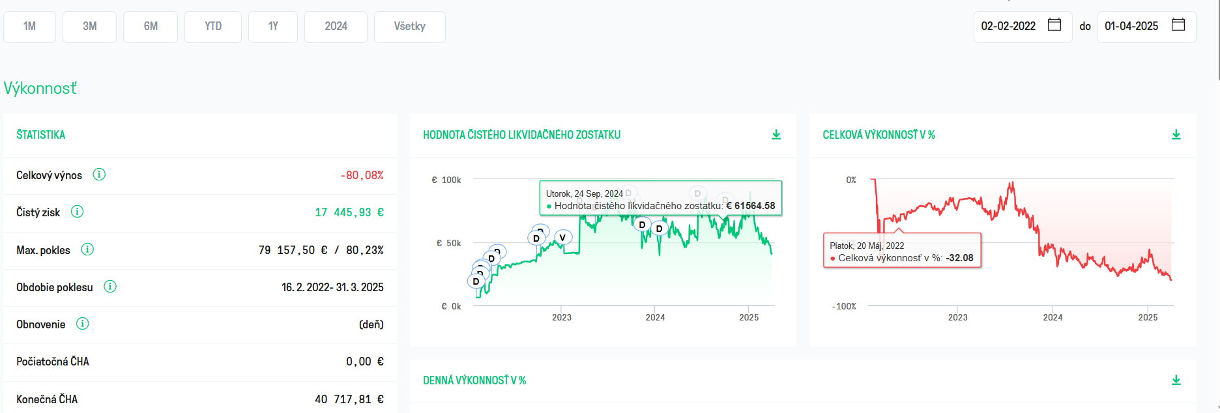Screen dimensions: 1220x413
Task: Open calendar picker for end date 01-04-2025
Action: 1178,25
